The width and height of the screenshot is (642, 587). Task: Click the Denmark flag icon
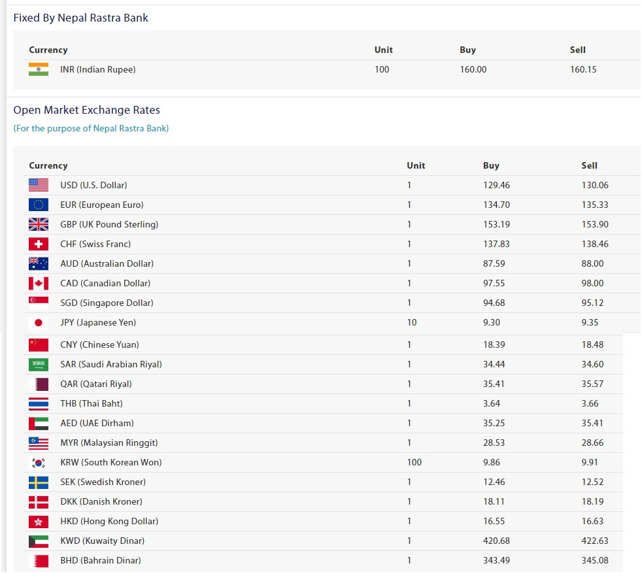pos(39,502)
